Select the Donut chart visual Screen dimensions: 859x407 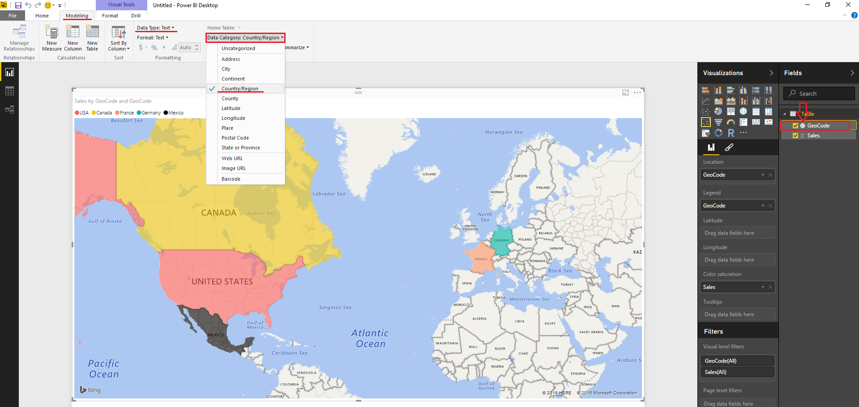click(x=718, y=133)
